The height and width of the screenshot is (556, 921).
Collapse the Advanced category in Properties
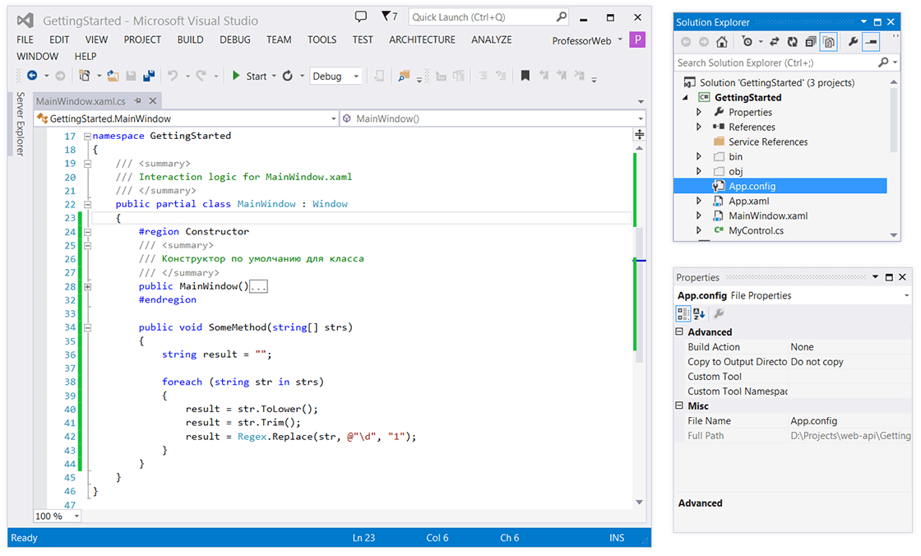pos(679,331)
